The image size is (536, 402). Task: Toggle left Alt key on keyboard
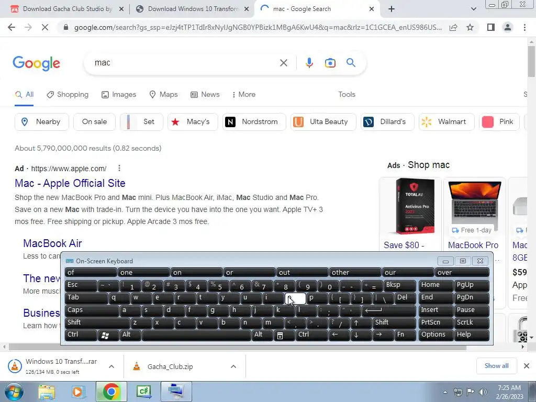[130, 335]
